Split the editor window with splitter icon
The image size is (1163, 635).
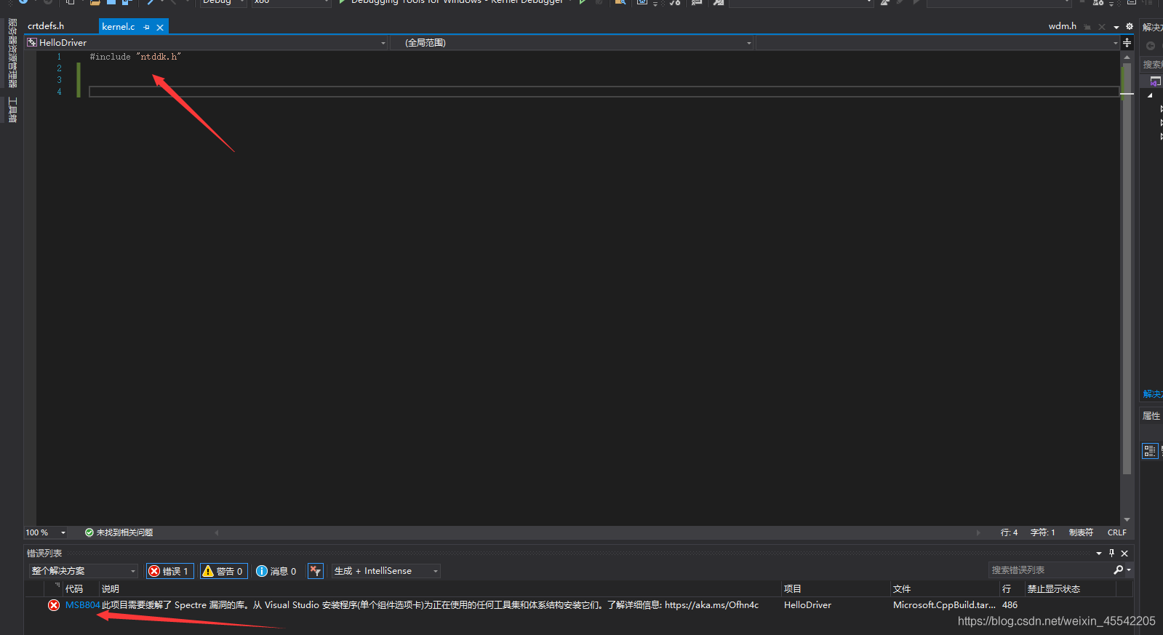[x=1127, y=43]
